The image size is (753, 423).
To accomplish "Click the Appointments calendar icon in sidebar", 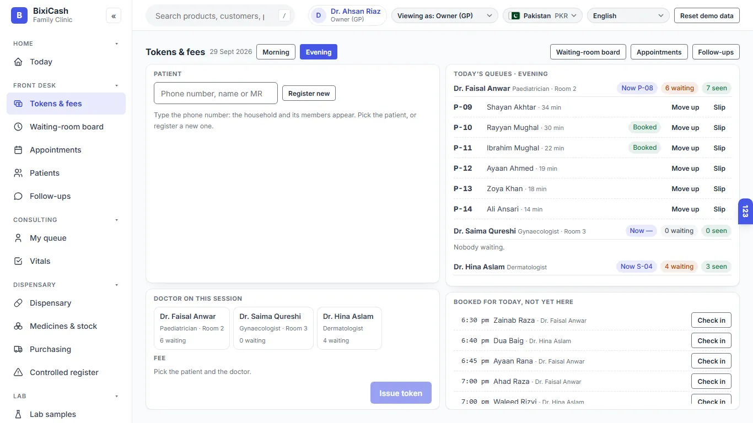I will point(18,150).
